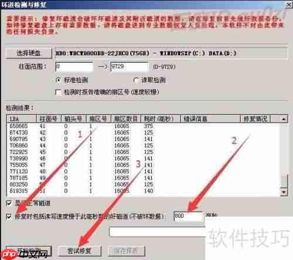The width and height of the screenshot is (293, 260).
Task: Click the 保存报表 button
Action: click(x=126, y=251)
